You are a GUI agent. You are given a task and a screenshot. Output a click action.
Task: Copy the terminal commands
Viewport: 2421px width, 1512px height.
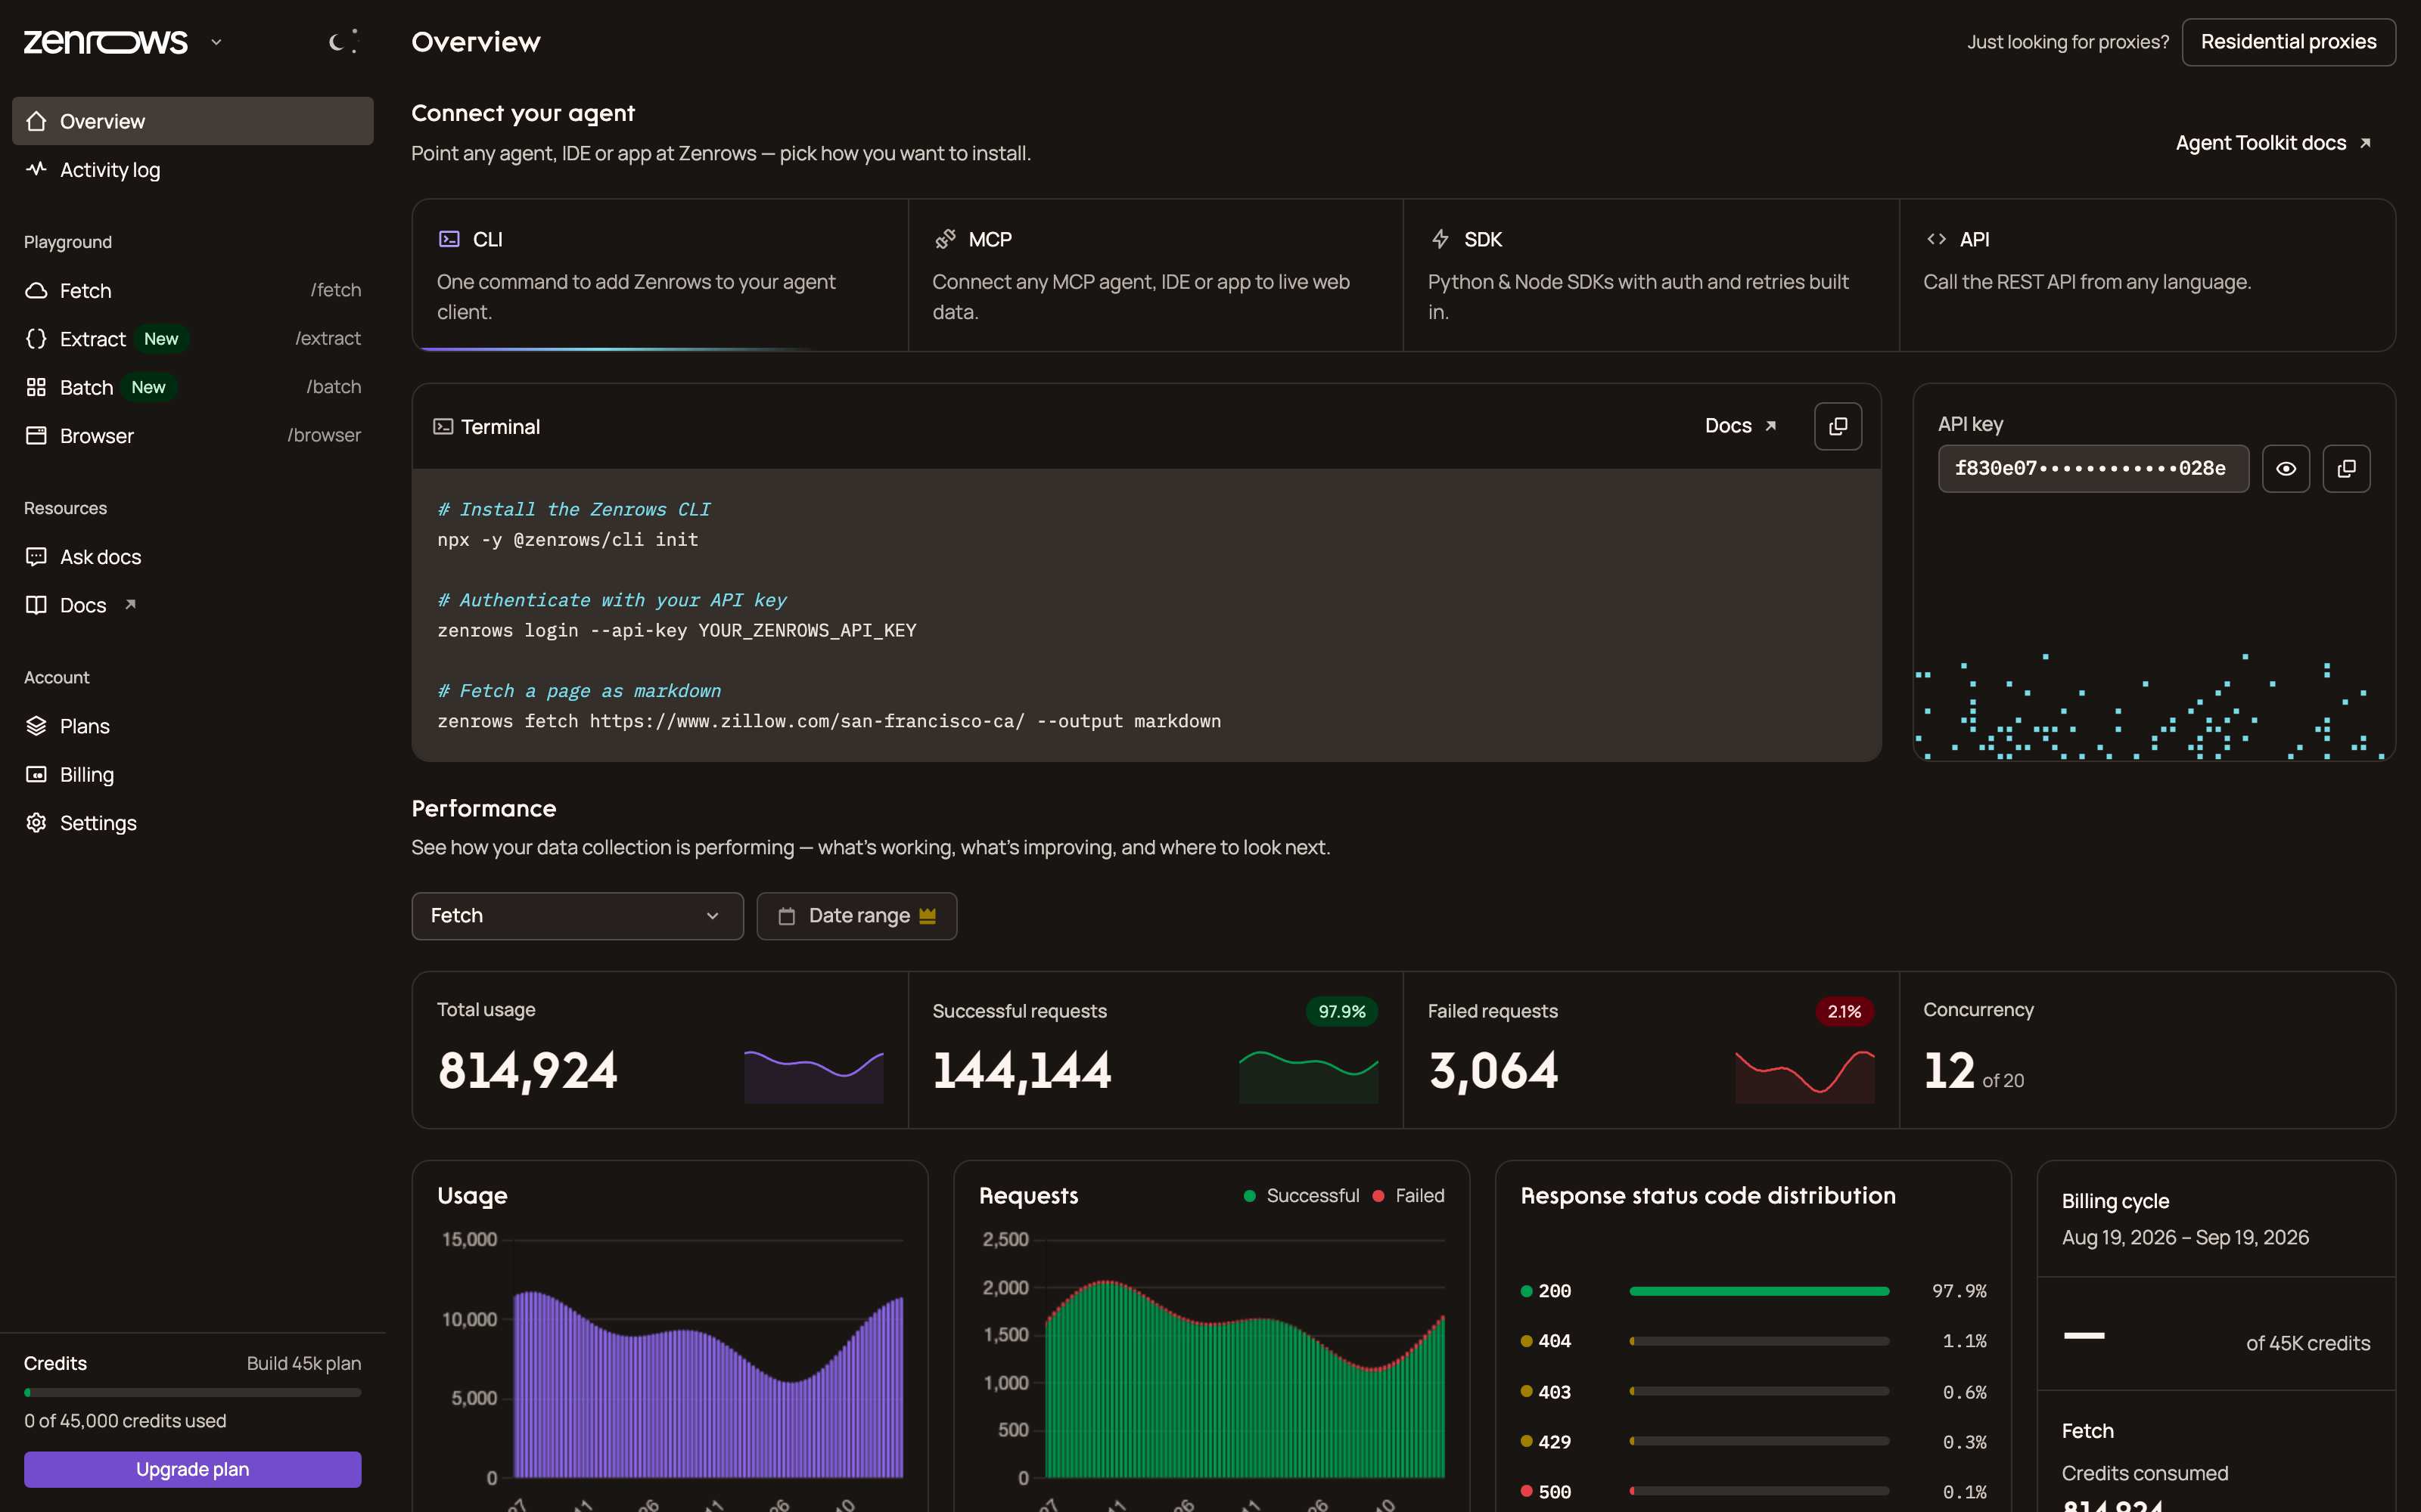[1838, 426]
